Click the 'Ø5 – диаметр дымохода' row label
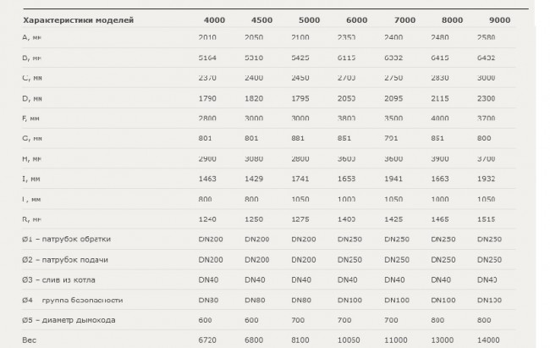The height and width of the screenshot is (348, 550). [x=69, y=320]
